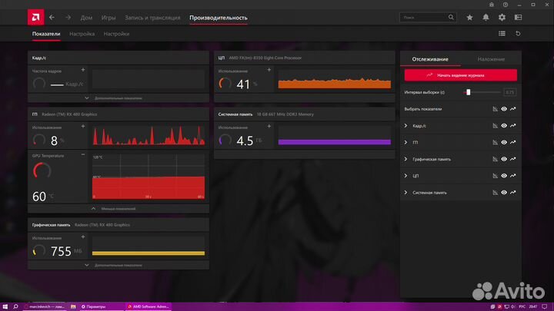Click the bug report icon in title bar
The height and width of the screenshot is (311, 554).
point(492,5)
